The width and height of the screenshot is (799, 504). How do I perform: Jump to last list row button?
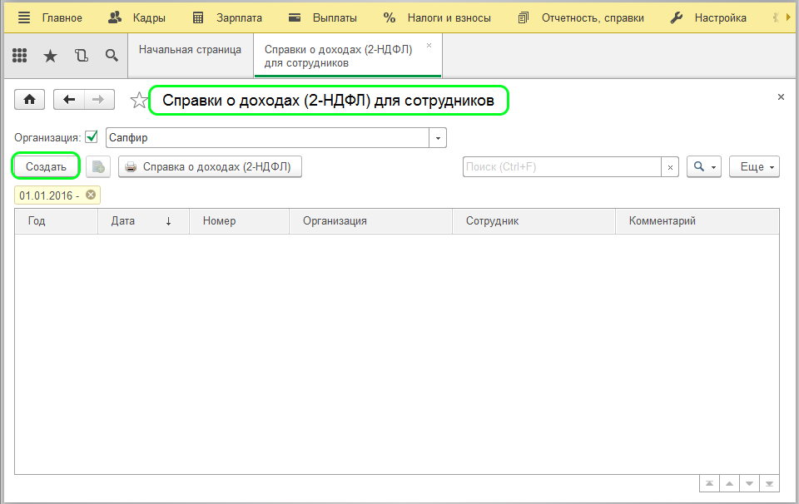[769, 484]
